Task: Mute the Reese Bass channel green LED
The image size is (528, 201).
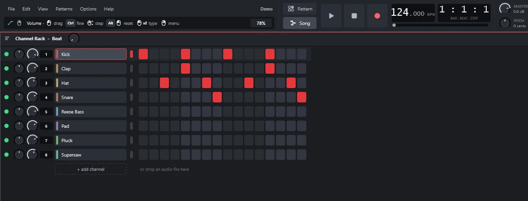Action: (x=6, y=112)
